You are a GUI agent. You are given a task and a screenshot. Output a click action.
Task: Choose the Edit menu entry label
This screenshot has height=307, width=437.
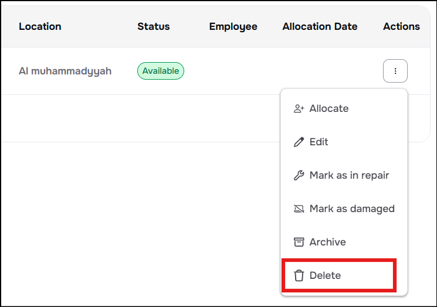click(x=319, y=142)
